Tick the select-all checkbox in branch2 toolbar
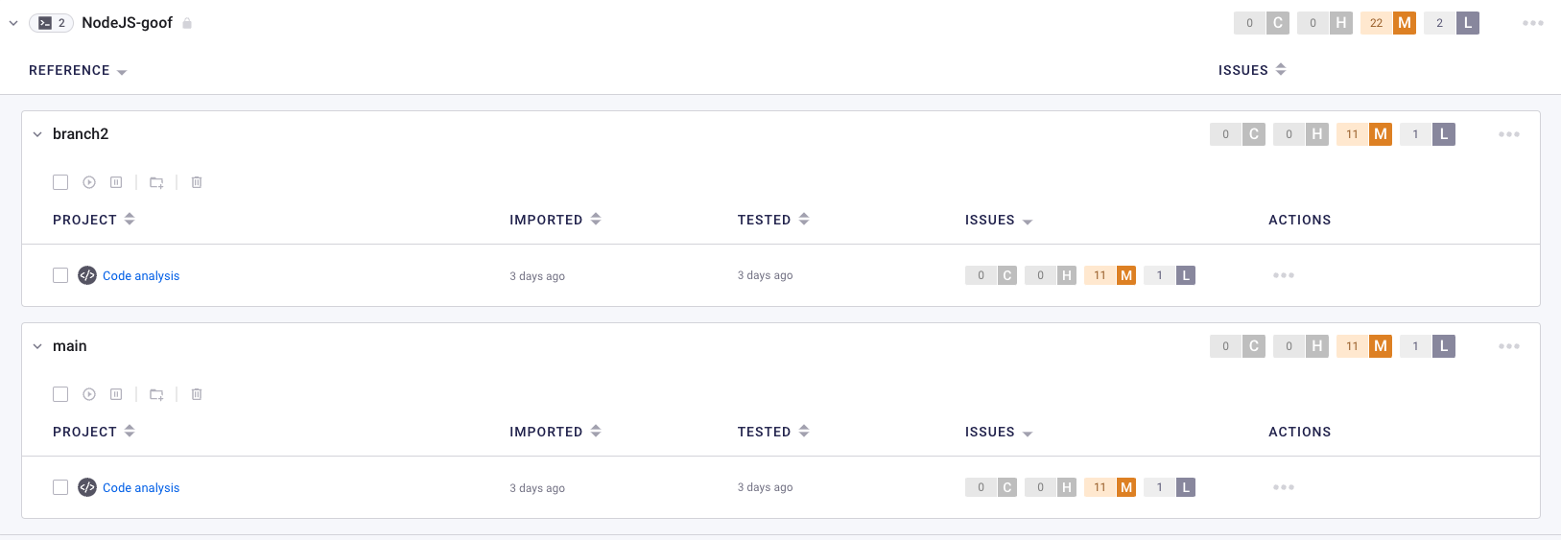1561x540 pixels. point(60,182)
